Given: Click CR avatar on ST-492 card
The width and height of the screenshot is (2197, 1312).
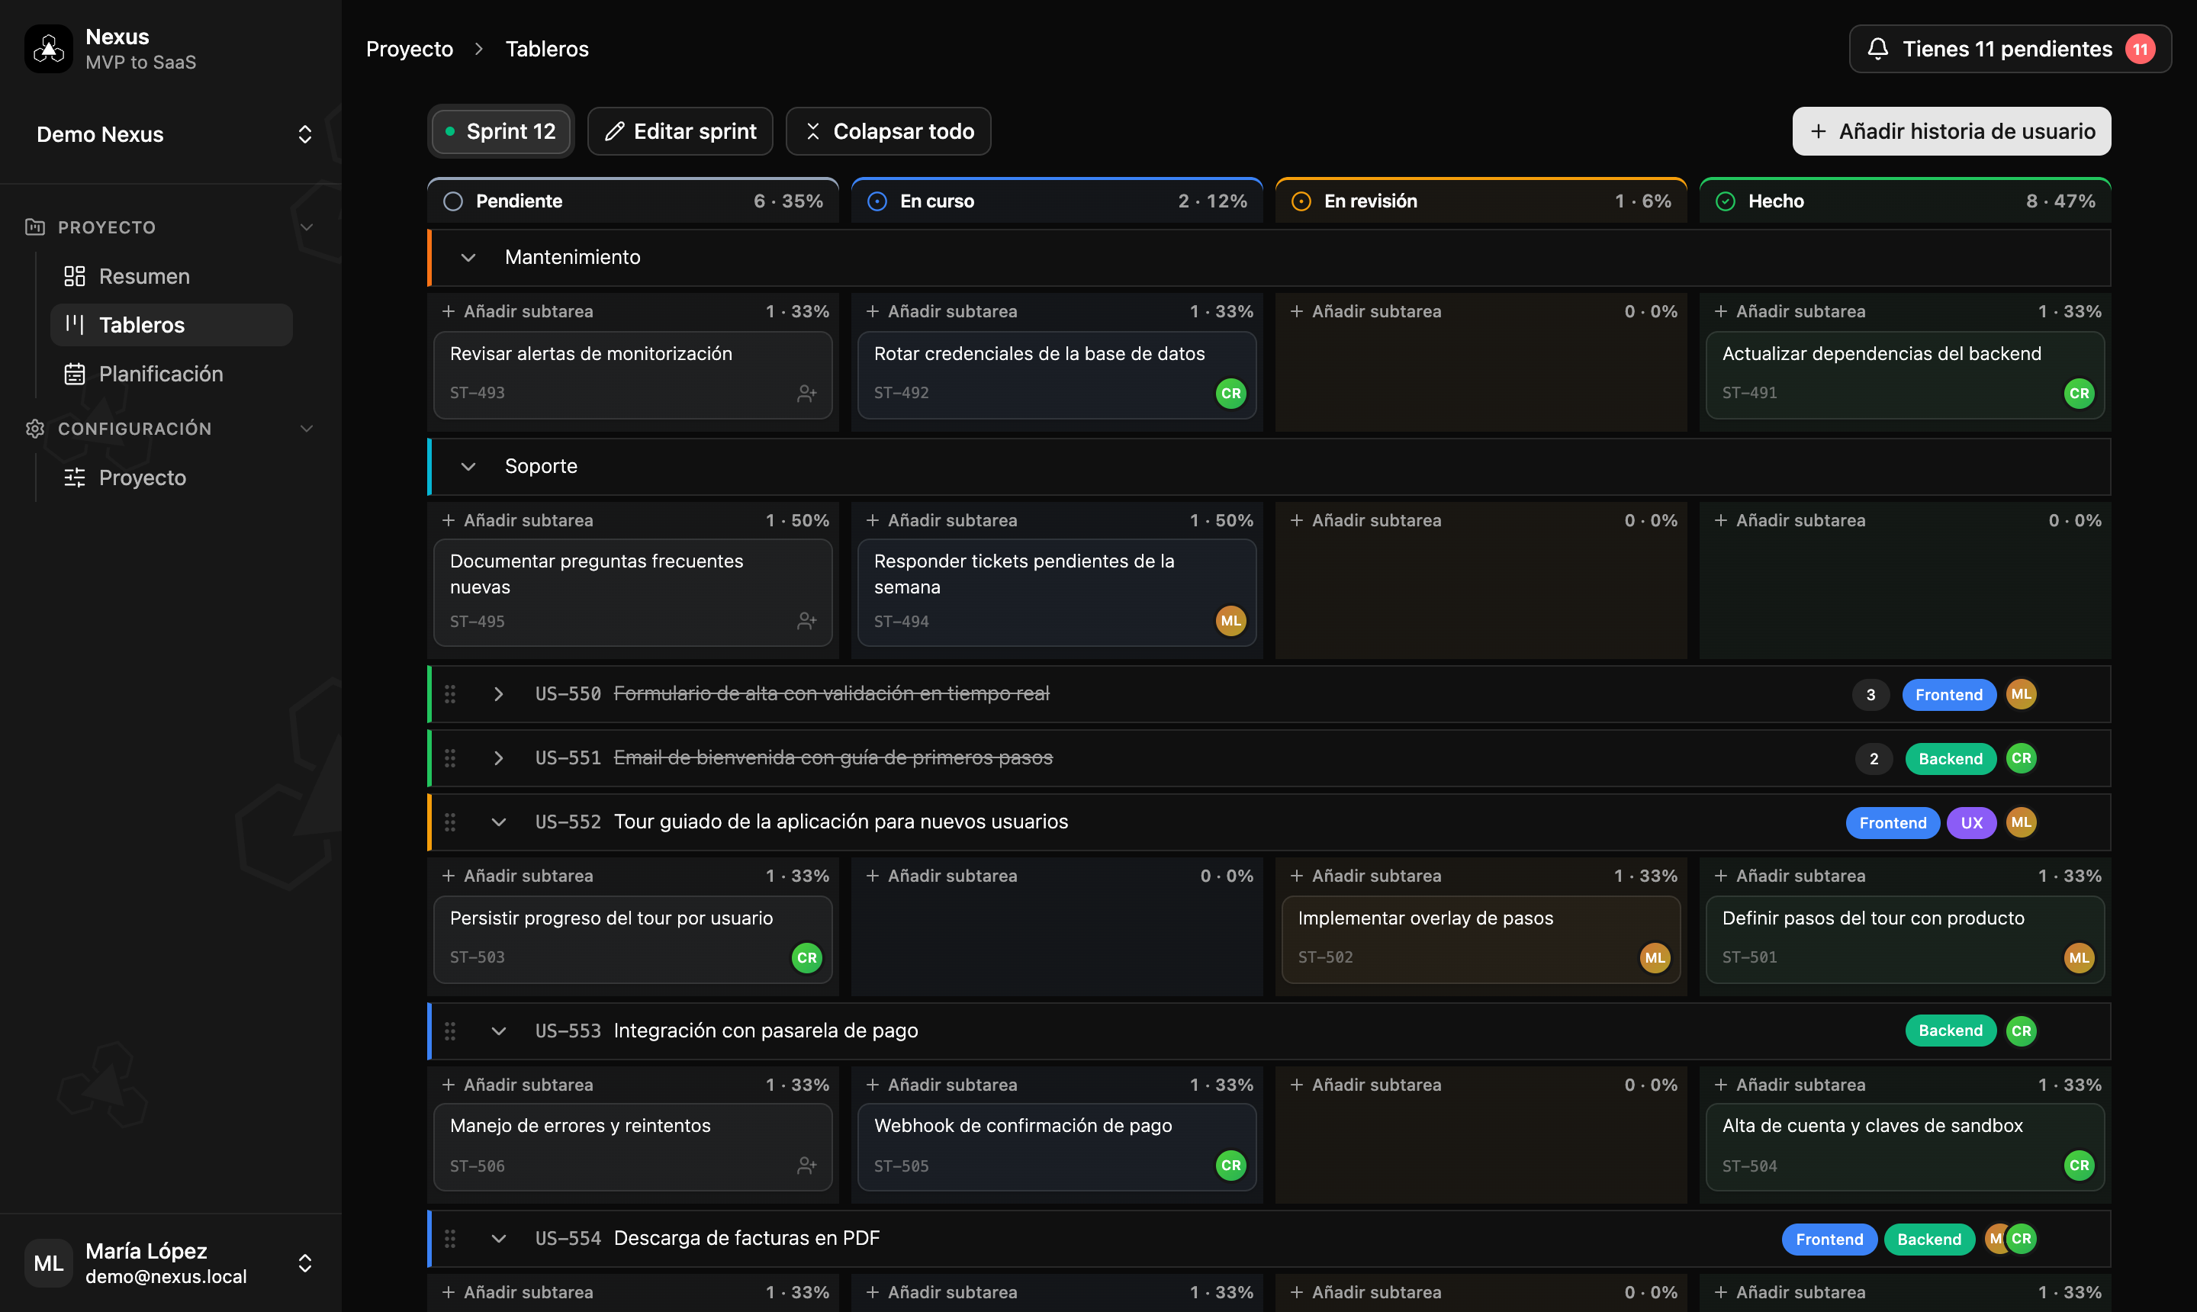Looking at the screenshot, I should 1230,394.
